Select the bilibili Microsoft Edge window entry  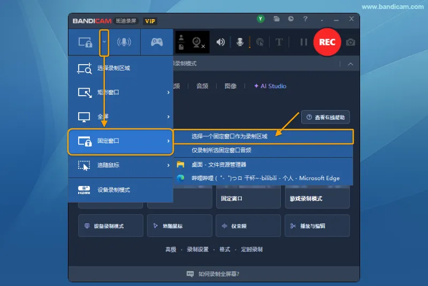pyautogui.click(x=263, y=179)
